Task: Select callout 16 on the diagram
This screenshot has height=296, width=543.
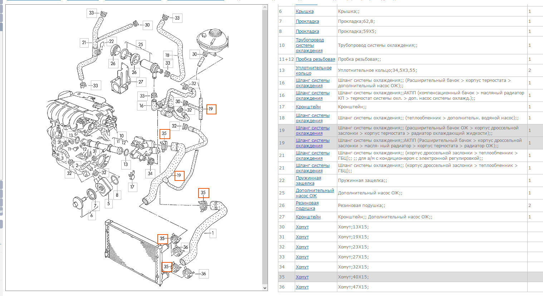Action: pos(142,106)
